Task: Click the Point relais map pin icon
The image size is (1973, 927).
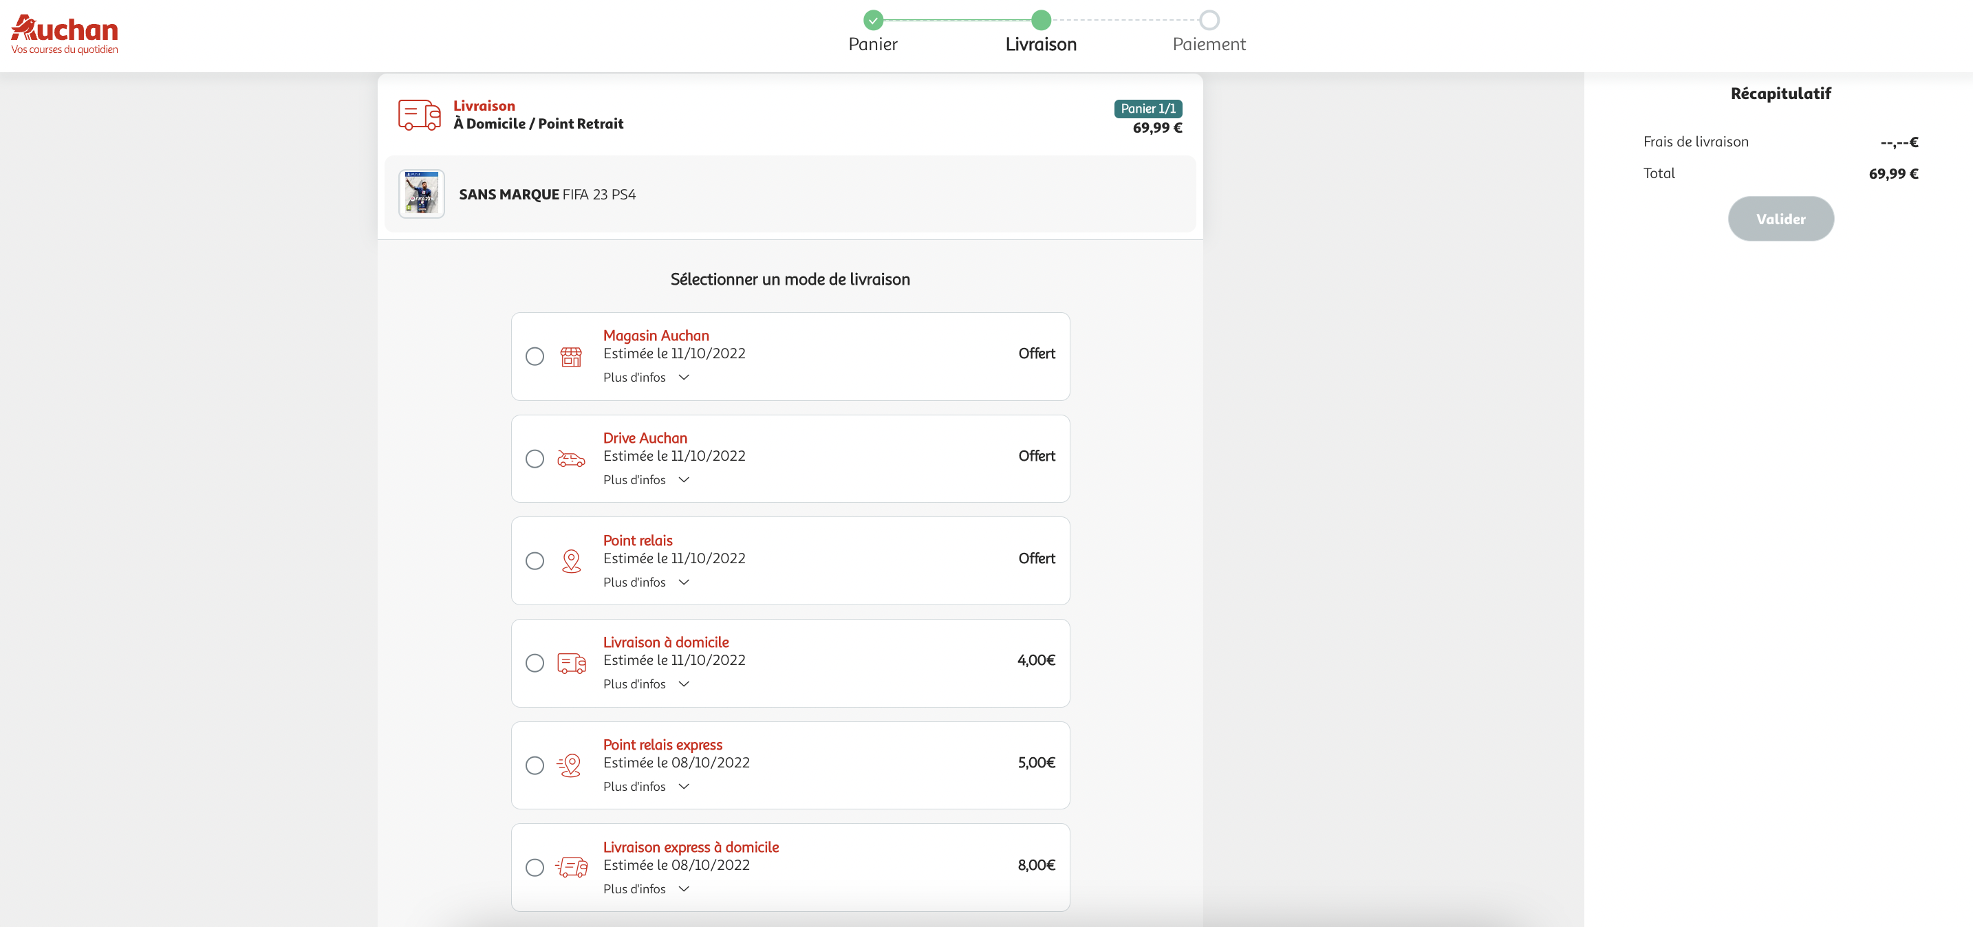Action: pyautogui.click(x=570, y=561)
